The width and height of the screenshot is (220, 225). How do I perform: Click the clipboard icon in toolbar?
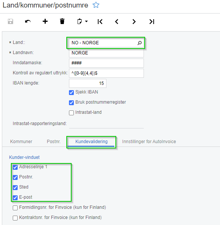[x=79, y=21]
